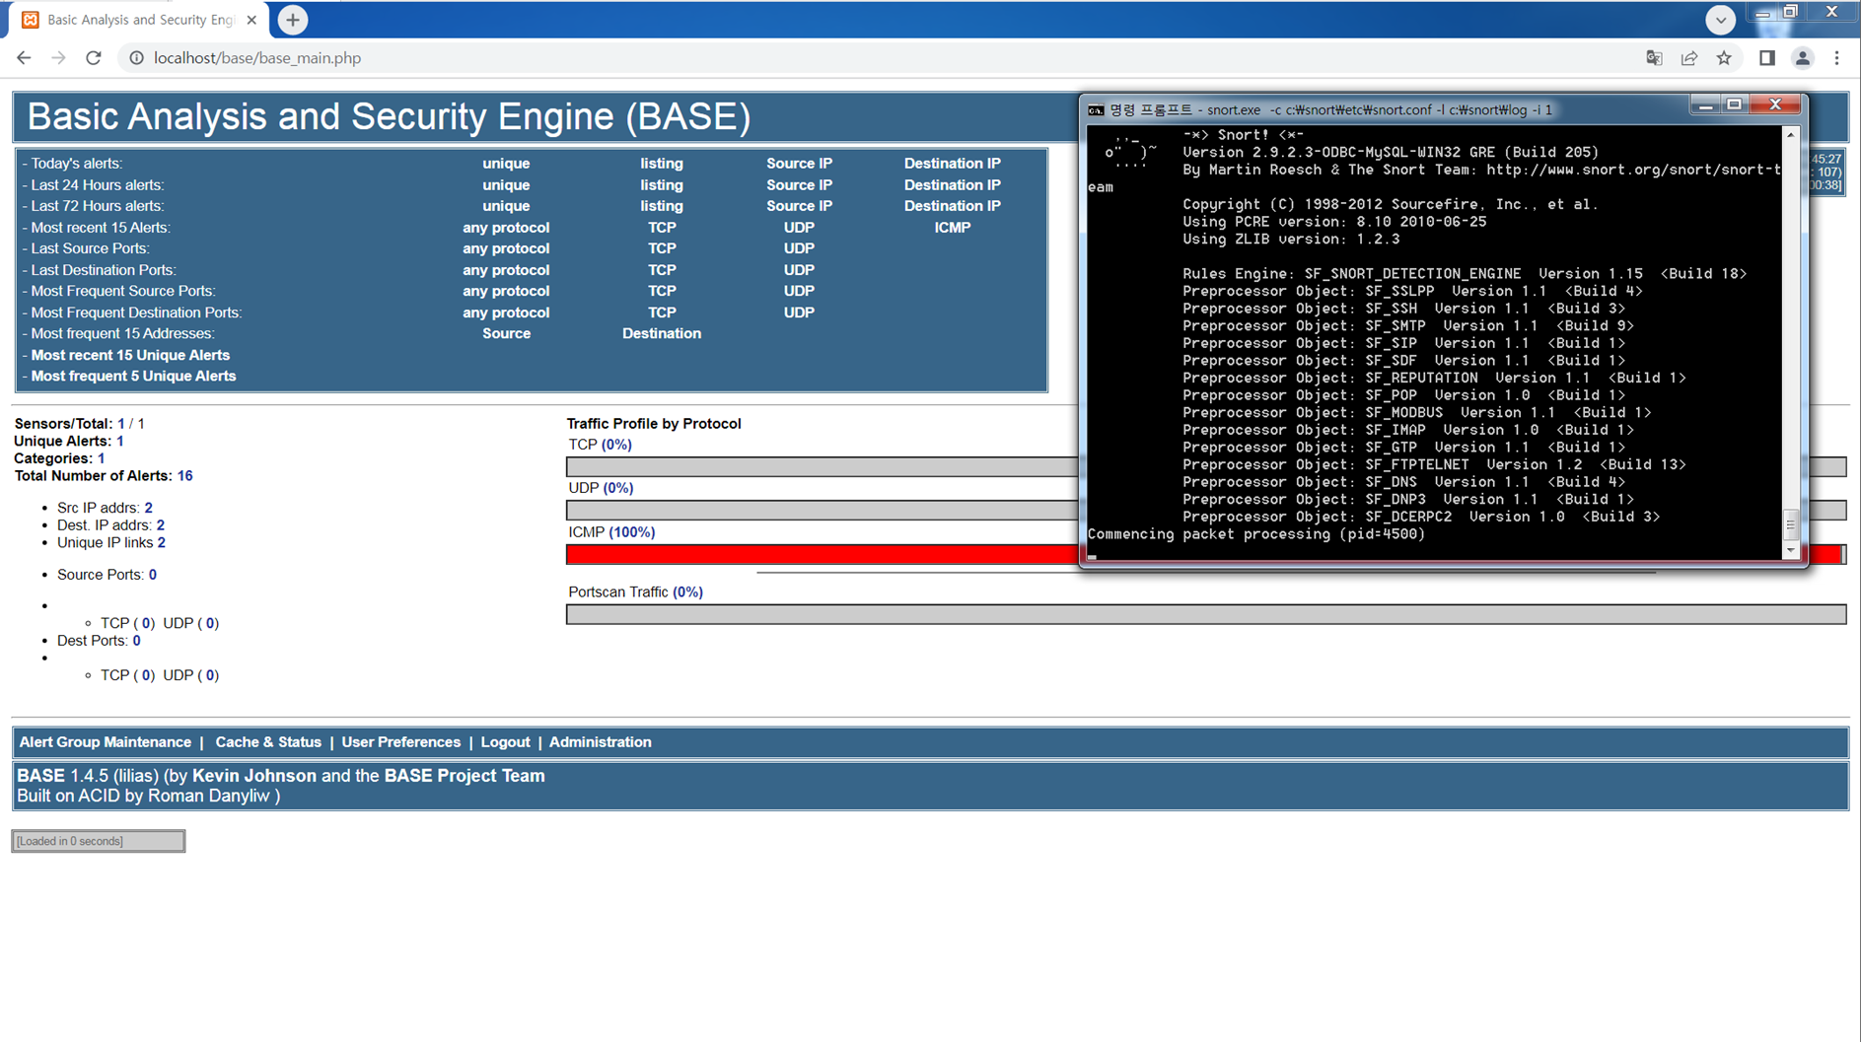This screenshot has height=1042, width=1861.
Task: Open Destination for Most frequent 15 Addresses
Action: click(661, 333)
